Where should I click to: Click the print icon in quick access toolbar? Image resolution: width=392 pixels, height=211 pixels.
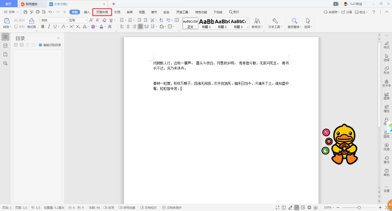tap(38, 12)
